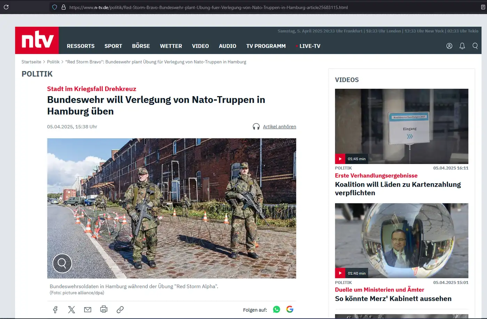Print the article using printer icon

pyautogui.click(x=104, y=309)
